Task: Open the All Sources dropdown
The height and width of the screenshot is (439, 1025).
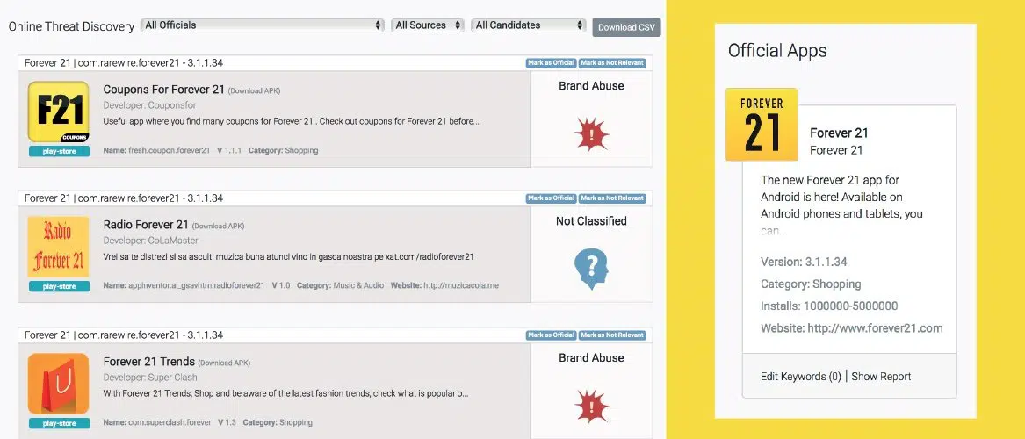Action: tap(427, 25)
